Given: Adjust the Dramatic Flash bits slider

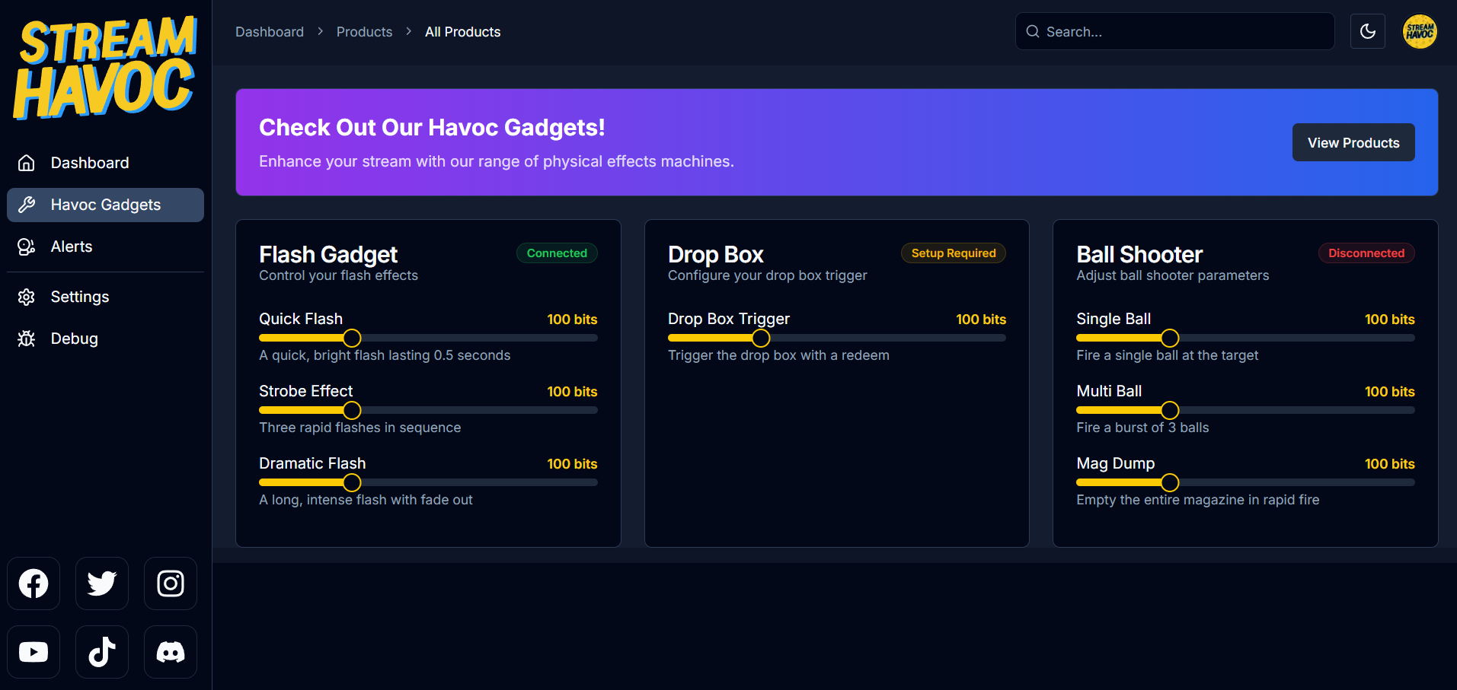Looking at the screenshot, I should point(428,482).
